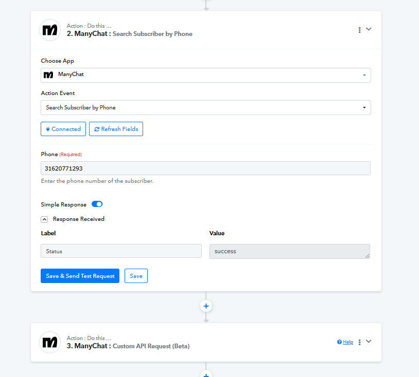Open three-dot options menu for step 2
419x377 pixels.
coord(359,30)
